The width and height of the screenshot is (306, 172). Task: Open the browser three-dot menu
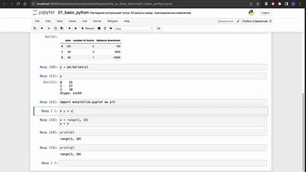click(x=300, y=4)
